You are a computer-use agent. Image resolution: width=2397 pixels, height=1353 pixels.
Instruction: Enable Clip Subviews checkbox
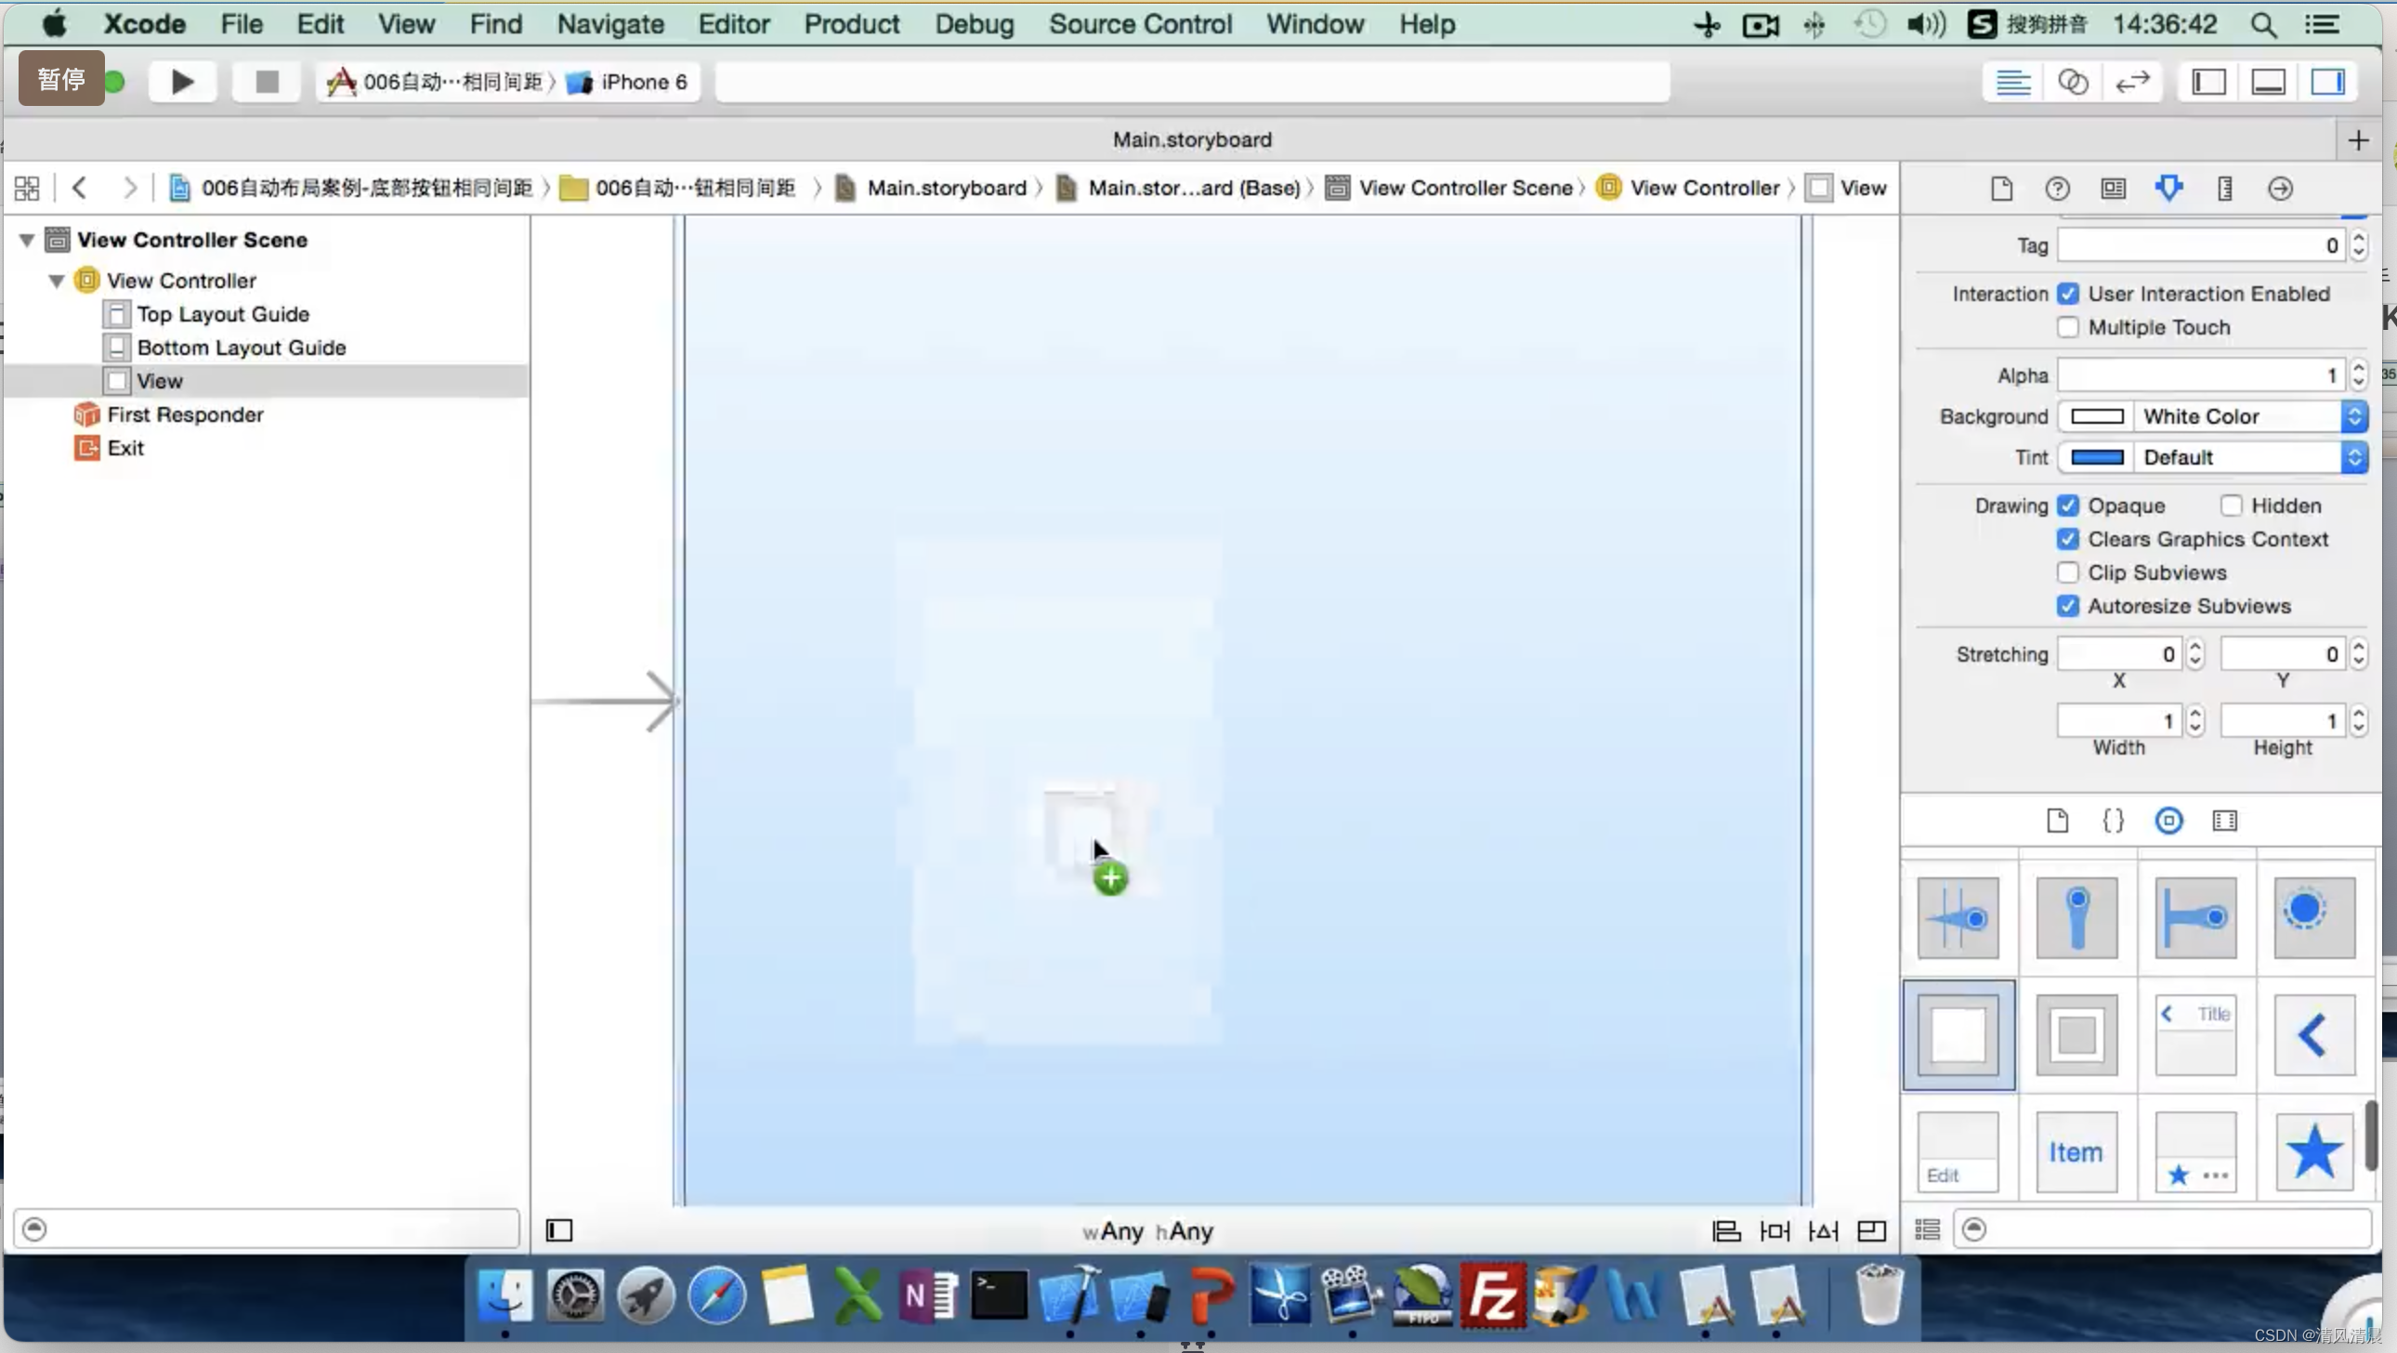click(2068, 572)
